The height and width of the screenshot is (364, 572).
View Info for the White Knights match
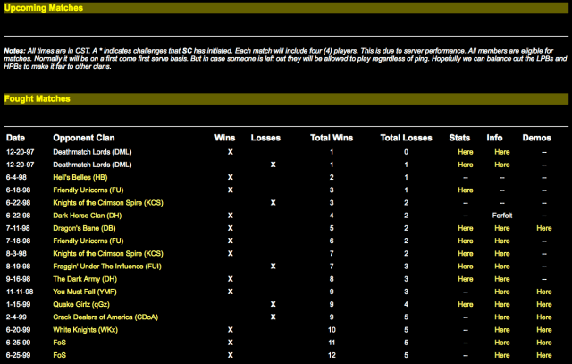(x=502, y=330)
